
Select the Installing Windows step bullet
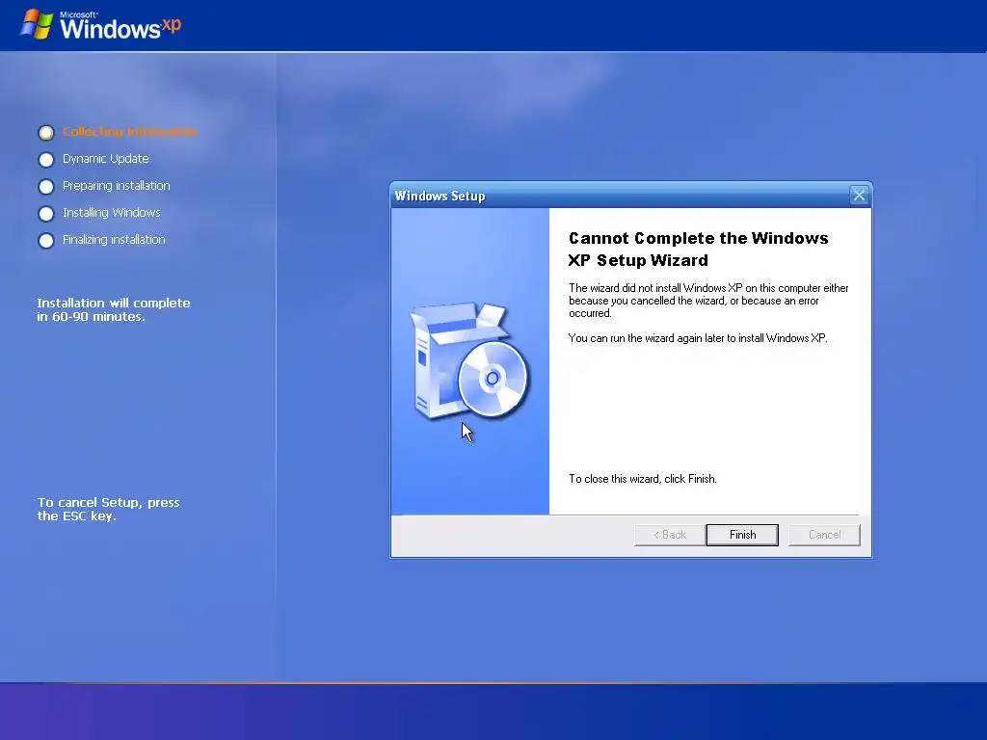(x=46, y=213)
